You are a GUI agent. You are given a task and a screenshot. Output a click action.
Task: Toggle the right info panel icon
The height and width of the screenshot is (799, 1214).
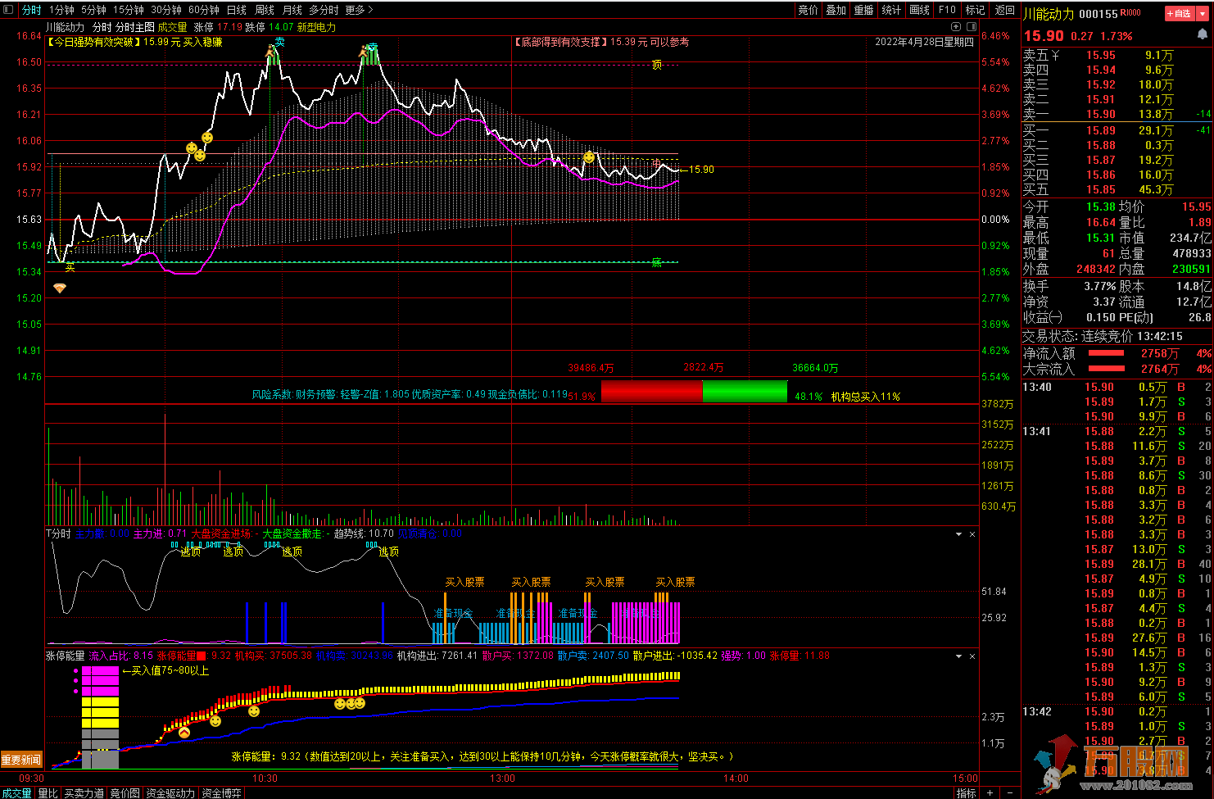[971, 27]
